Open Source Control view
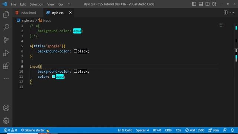 coord(6,40)
